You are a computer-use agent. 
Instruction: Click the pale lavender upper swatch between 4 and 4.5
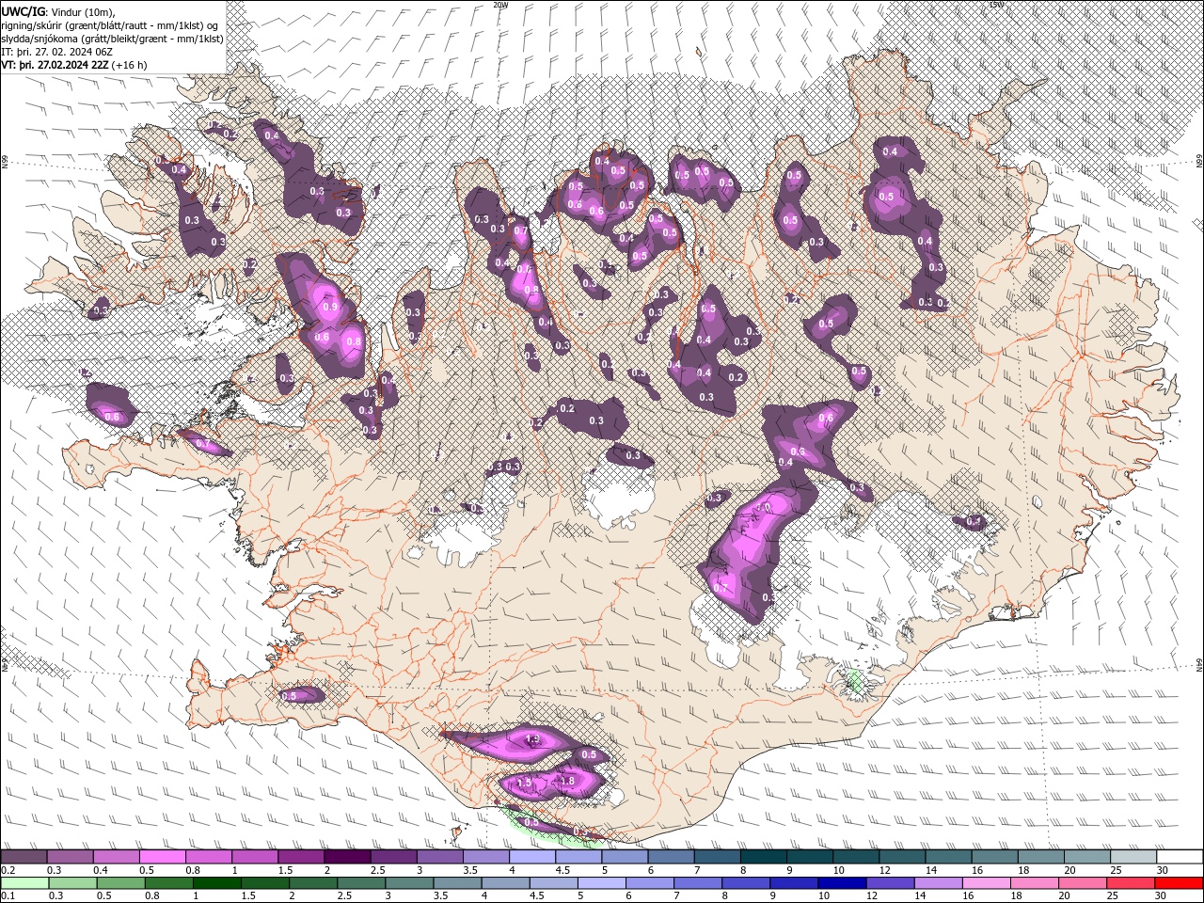532,857
